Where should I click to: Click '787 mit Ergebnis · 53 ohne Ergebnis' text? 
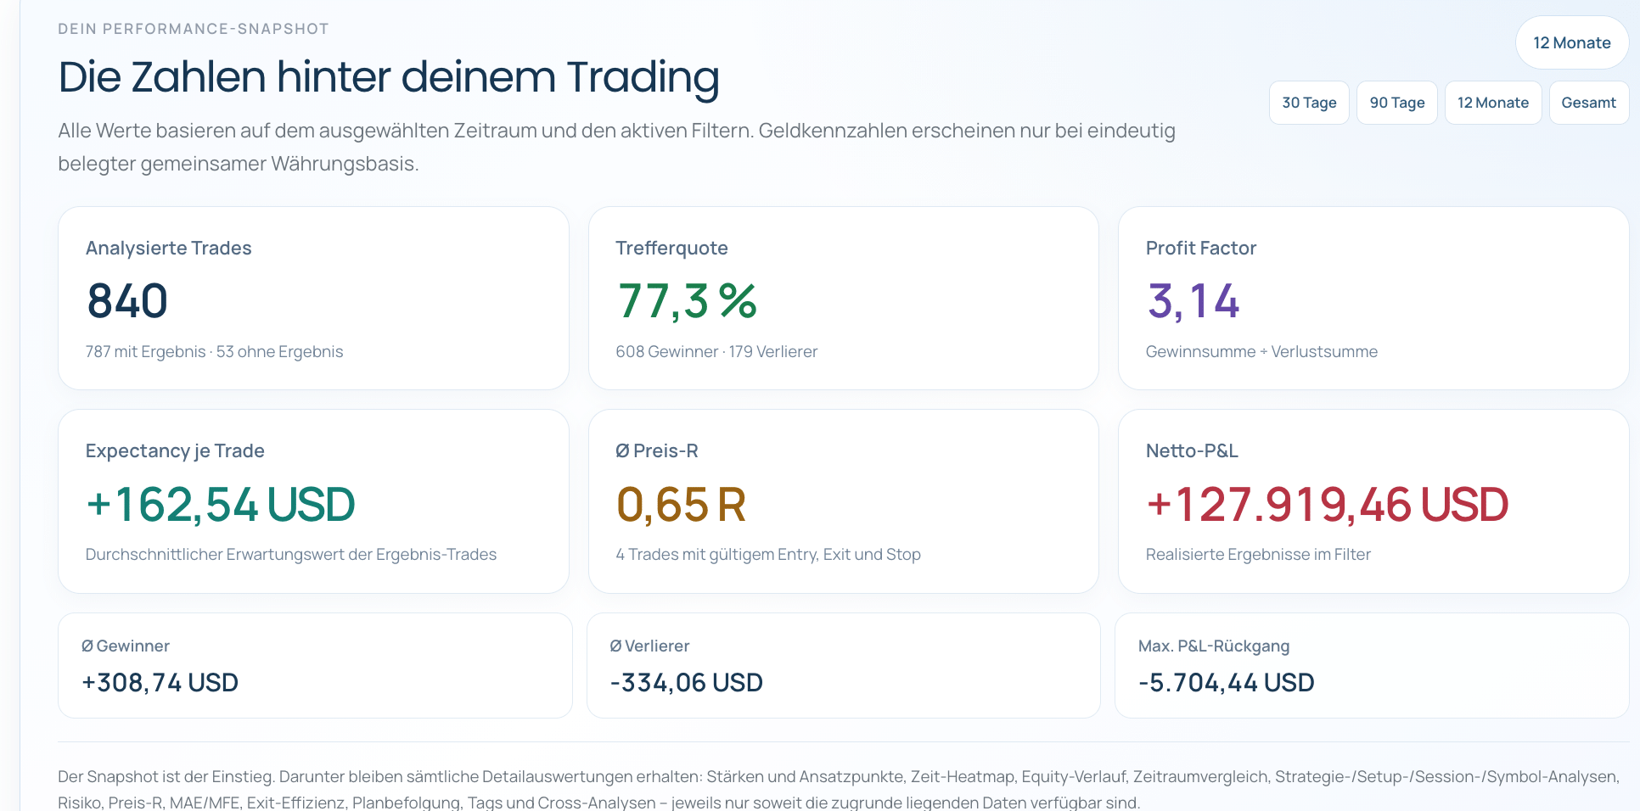tap(214, 351)
